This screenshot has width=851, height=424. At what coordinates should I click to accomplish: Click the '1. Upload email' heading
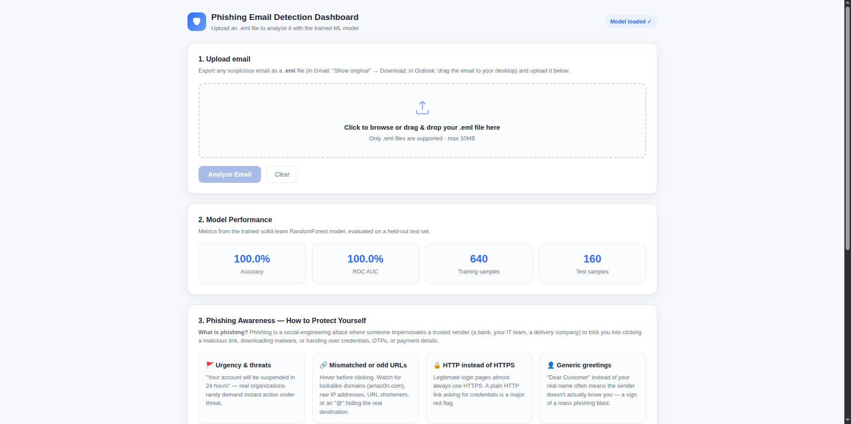224,59
